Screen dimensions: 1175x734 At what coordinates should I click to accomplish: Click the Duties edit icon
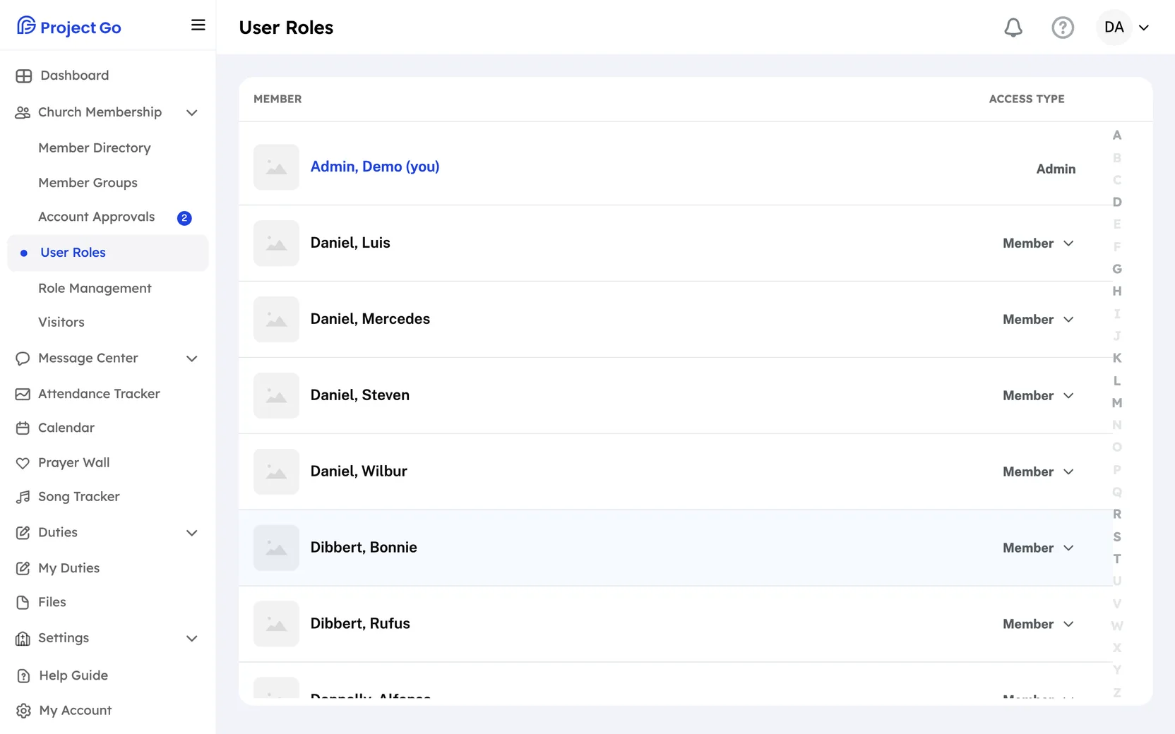pyautogui.click(x=23, y=533)
